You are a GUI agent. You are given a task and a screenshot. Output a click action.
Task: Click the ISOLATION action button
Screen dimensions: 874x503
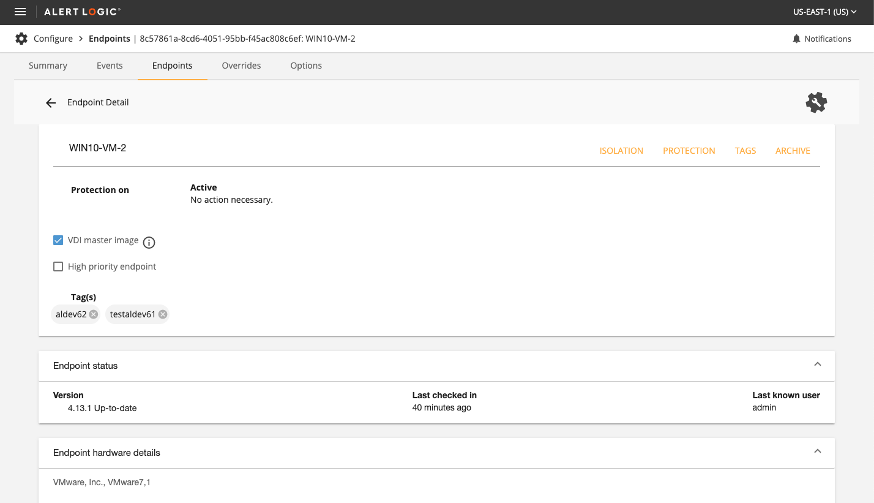[621, 151]
